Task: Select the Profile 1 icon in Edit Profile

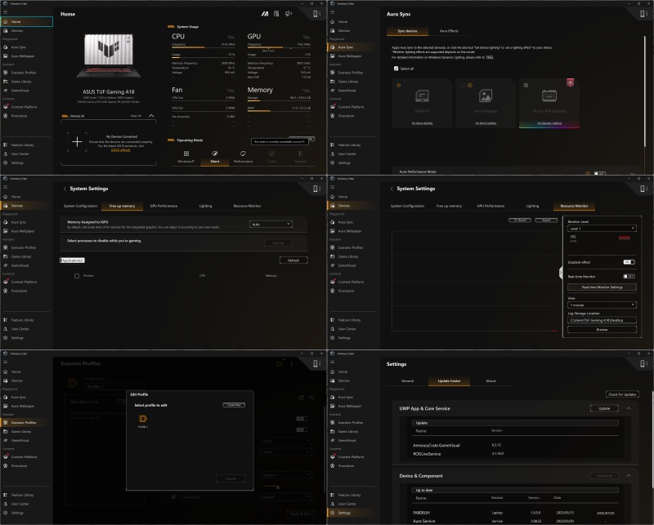Action: point(143,420)
